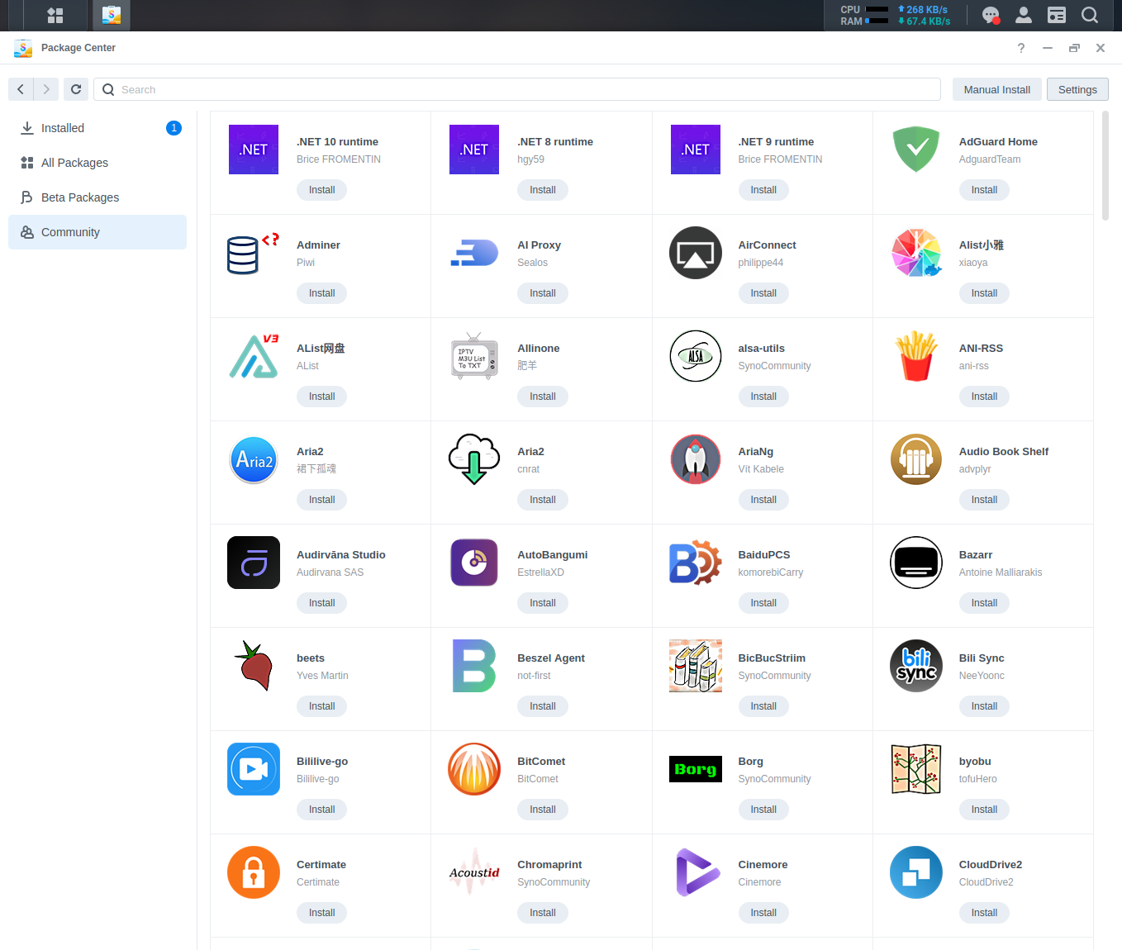
Task: Open the Bililive-go camera icon
Action: coord(254,769)
